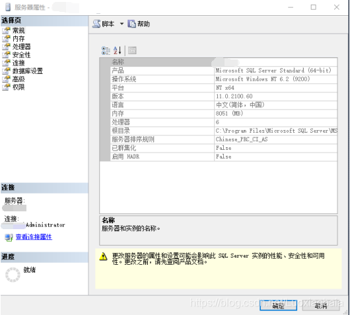Viewport: 350px width, 315px height.
Task: Click the icon beside 内存 page
Action: 6,38
